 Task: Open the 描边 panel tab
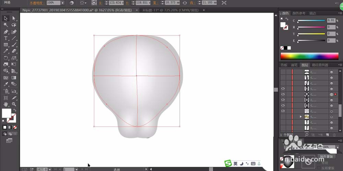[x=312, y=13]
